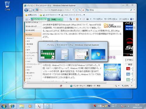Switch to Solitaire on the taskbar
Viewport: 146px width, 109px height.
click(x=39, y=106)
